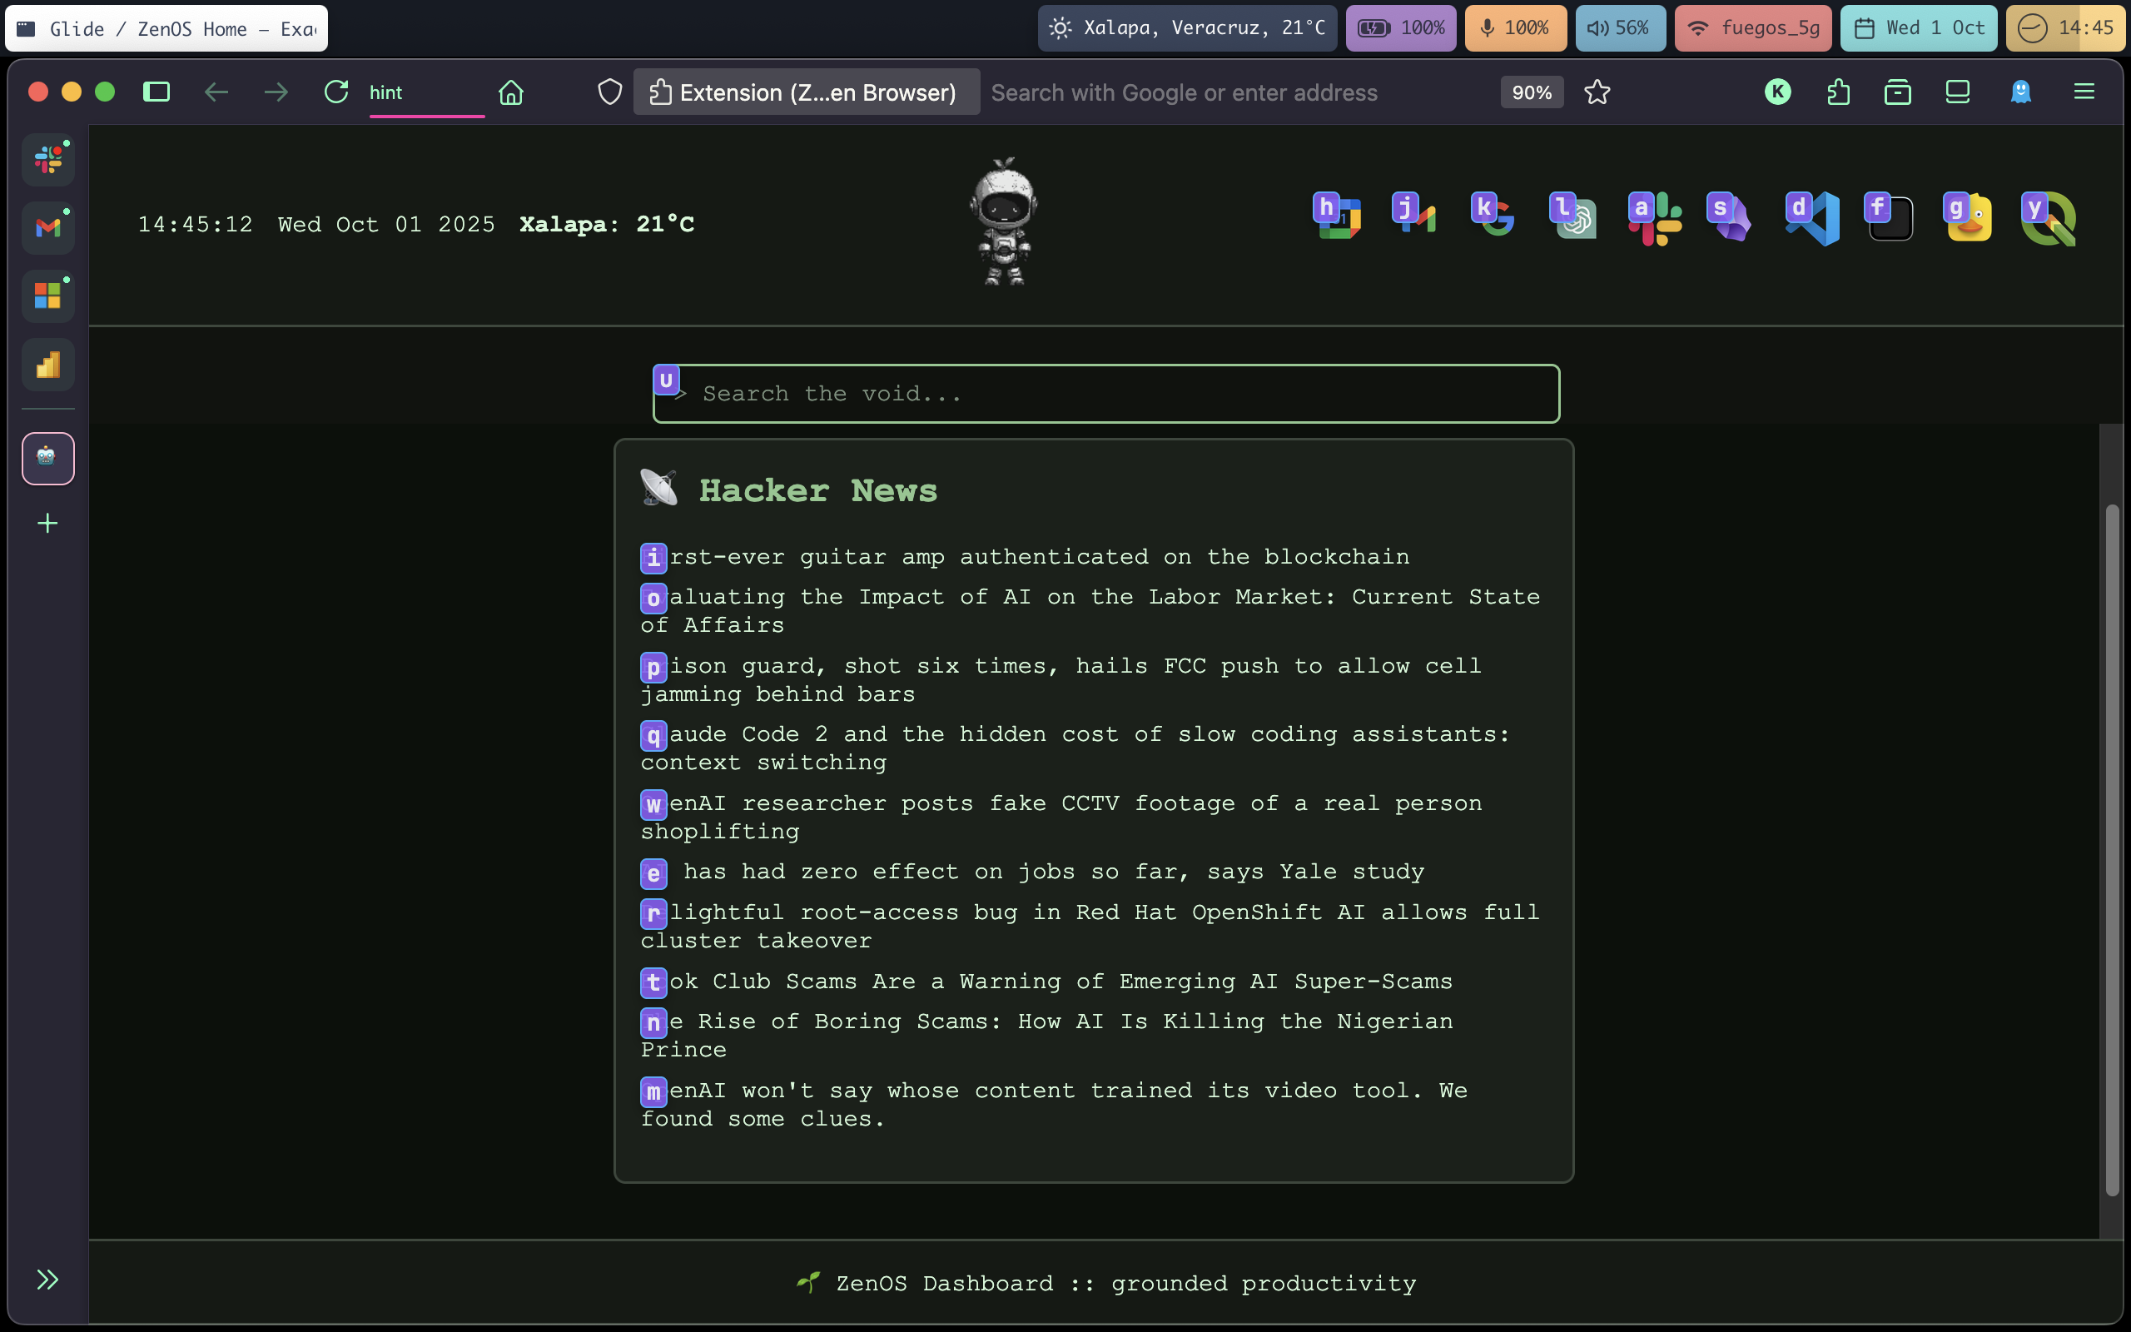Add a new tab with plus button
Image resolution: width=2131 pixels, height=1332 pixels.
47,524
